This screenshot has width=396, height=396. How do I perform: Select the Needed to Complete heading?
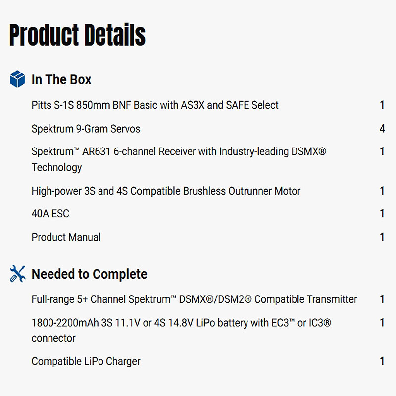click(89, 274)
